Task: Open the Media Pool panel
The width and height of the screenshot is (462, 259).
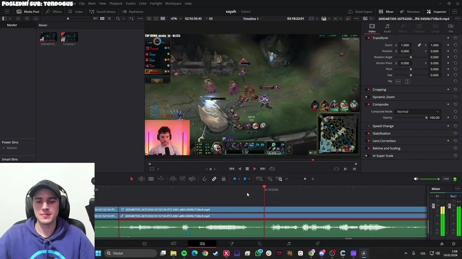Action: (x=28, y=12)
